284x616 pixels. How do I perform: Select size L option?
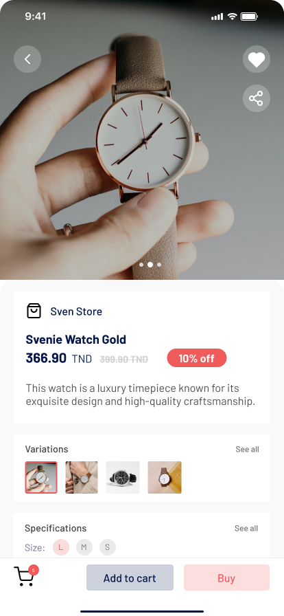[x=61, y=547]
